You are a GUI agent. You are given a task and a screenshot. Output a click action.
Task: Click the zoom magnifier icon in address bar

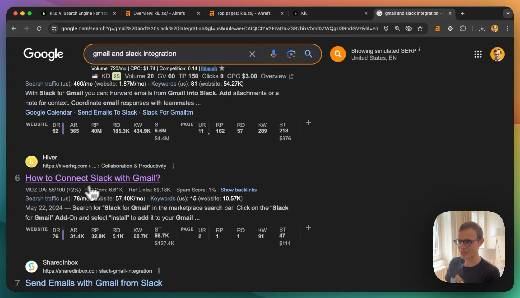[397, 28]
